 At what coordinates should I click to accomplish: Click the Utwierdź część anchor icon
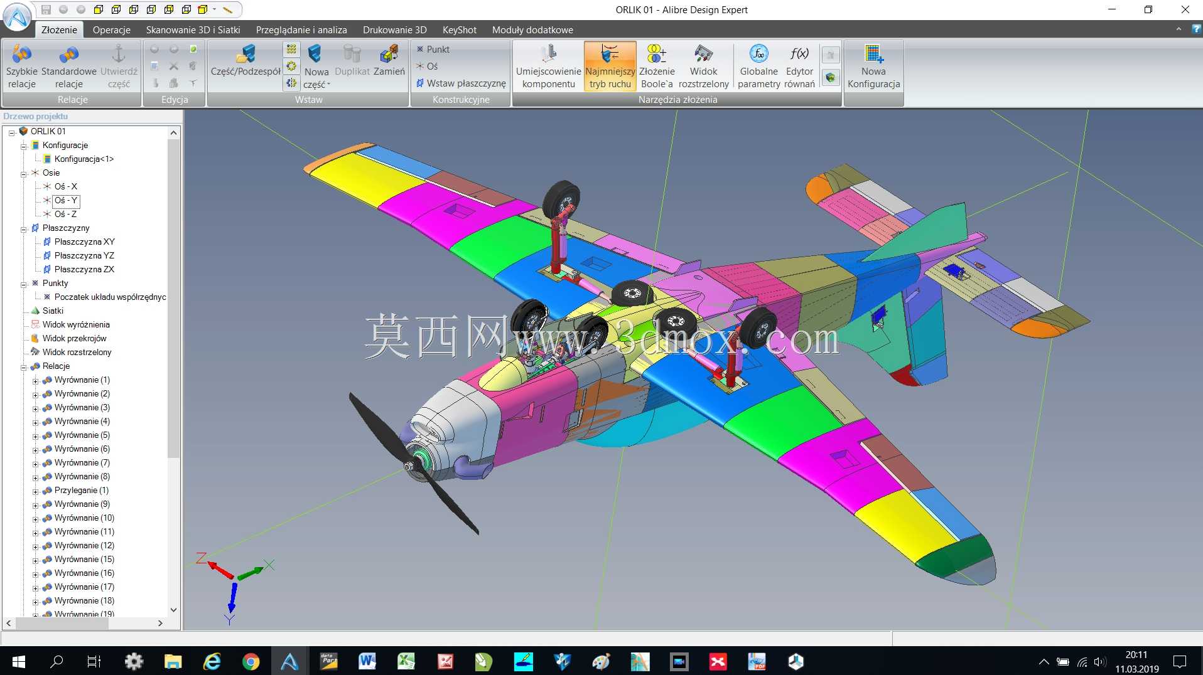tap(119, 66)
